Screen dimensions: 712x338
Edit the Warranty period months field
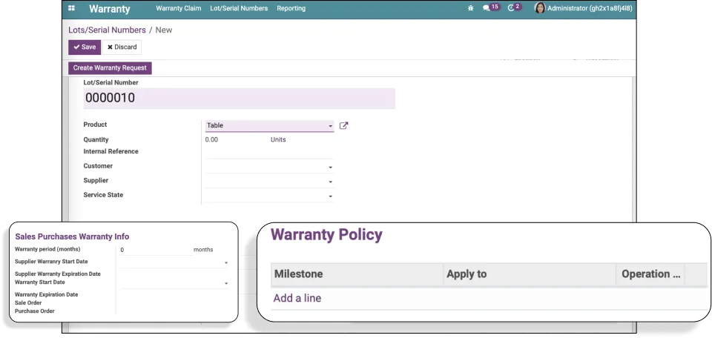click(x=156, y=250)
